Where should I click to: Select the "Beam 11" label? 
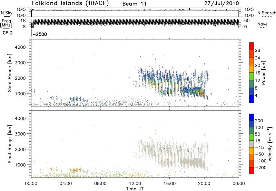[134, 4]
